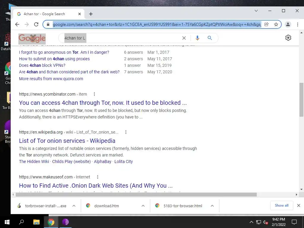This screenshot has width=304, height=228.
Task: Start voice search with microphone
Action: (197, 38)
